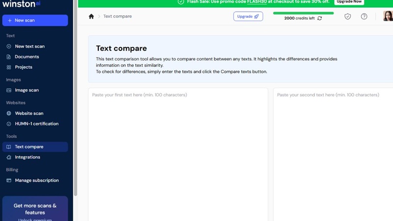Click the home icon in breadcrumb
The height and width of the screenshot is (221, 393).
(91, 16)
